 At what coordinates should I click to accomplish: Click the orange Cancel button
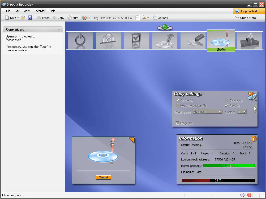pos(103,177)
